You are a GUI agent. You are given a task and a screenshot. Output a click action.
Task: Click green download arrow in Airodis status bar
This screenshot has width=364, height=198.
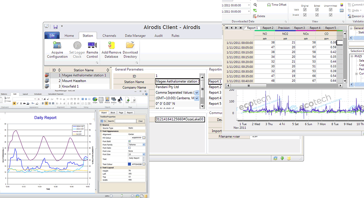tap(282, 158)
